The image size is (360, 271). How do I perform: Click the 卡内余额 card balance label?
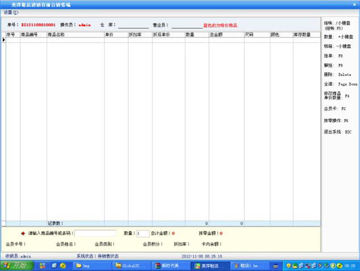[212, 244]
